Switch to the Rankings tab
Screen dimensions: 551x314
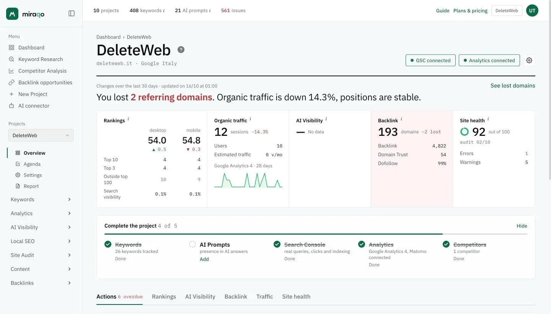tap(164, 296)
